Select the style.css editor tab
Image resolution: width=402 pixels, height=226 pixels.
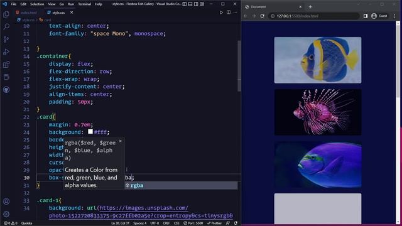point(58,13)
